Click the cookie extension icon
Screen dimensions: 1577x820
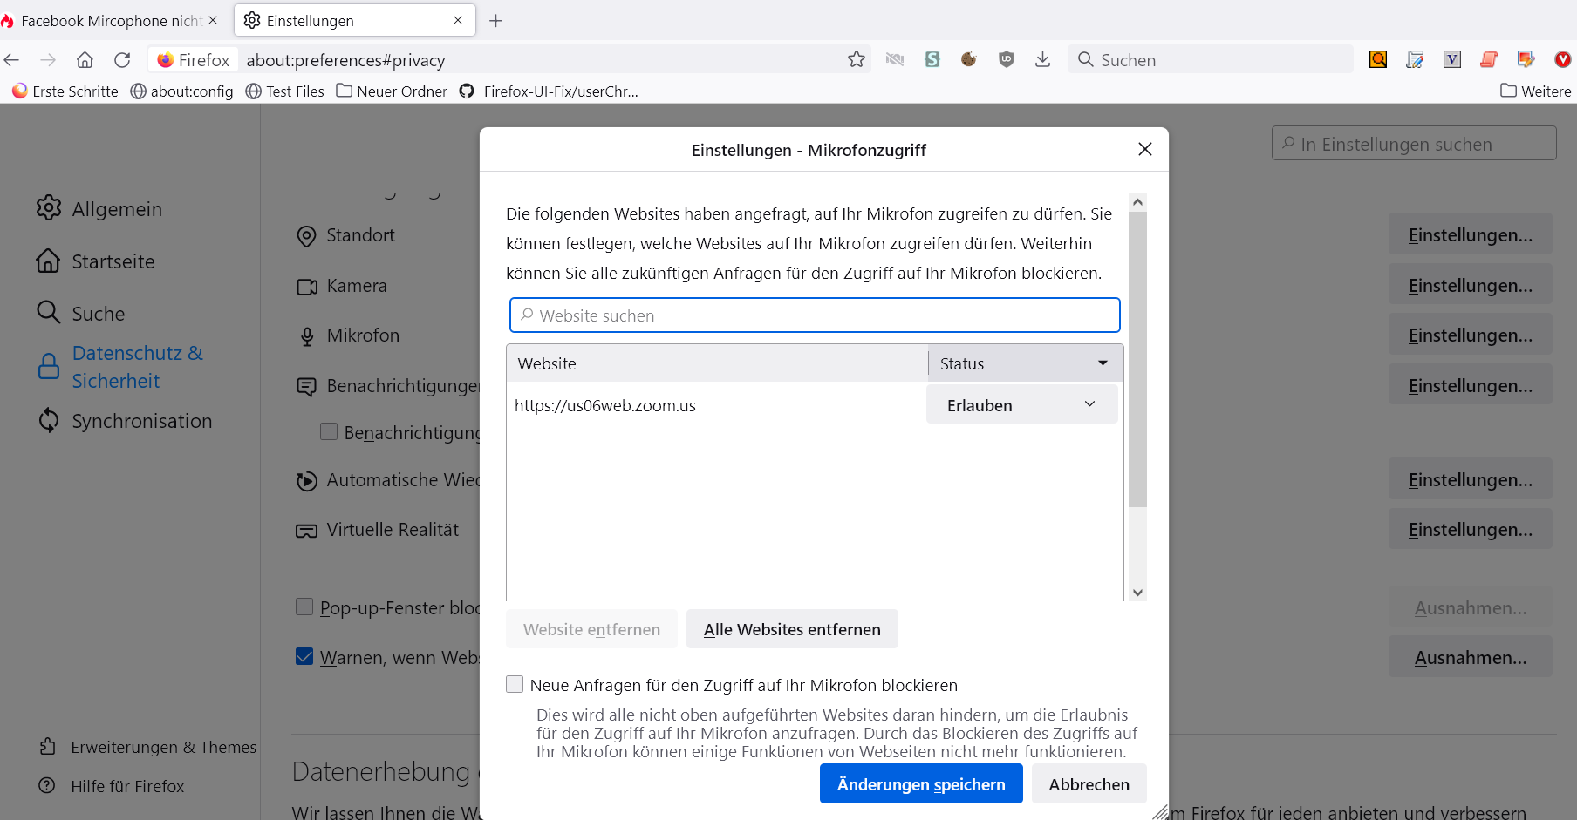click(968, 59)
